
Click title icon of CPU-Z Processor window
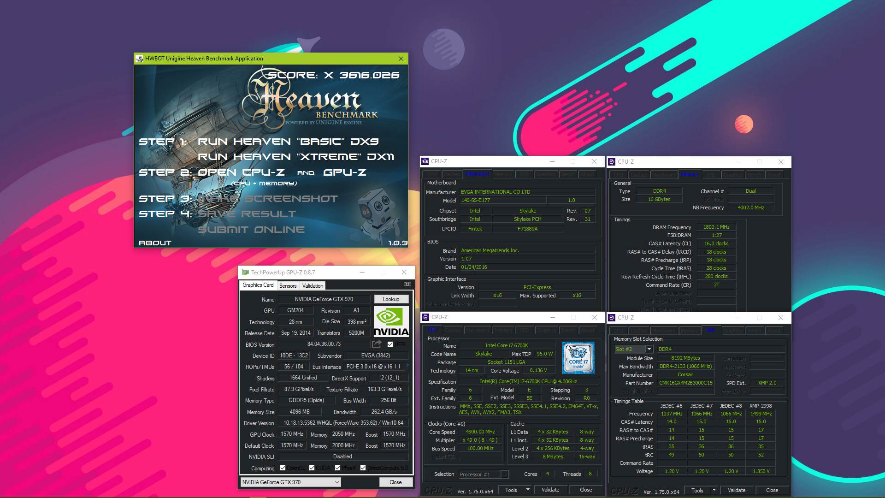coord(425,317)
